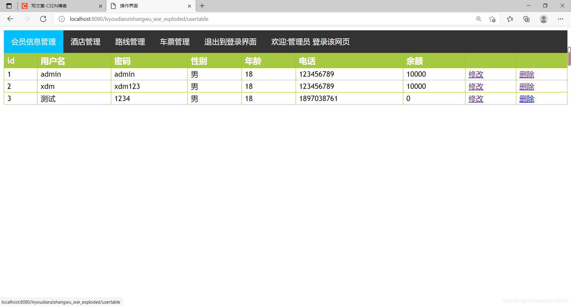
Task: Open the 会员信息管理 menu item
Action: click(34, 42)
